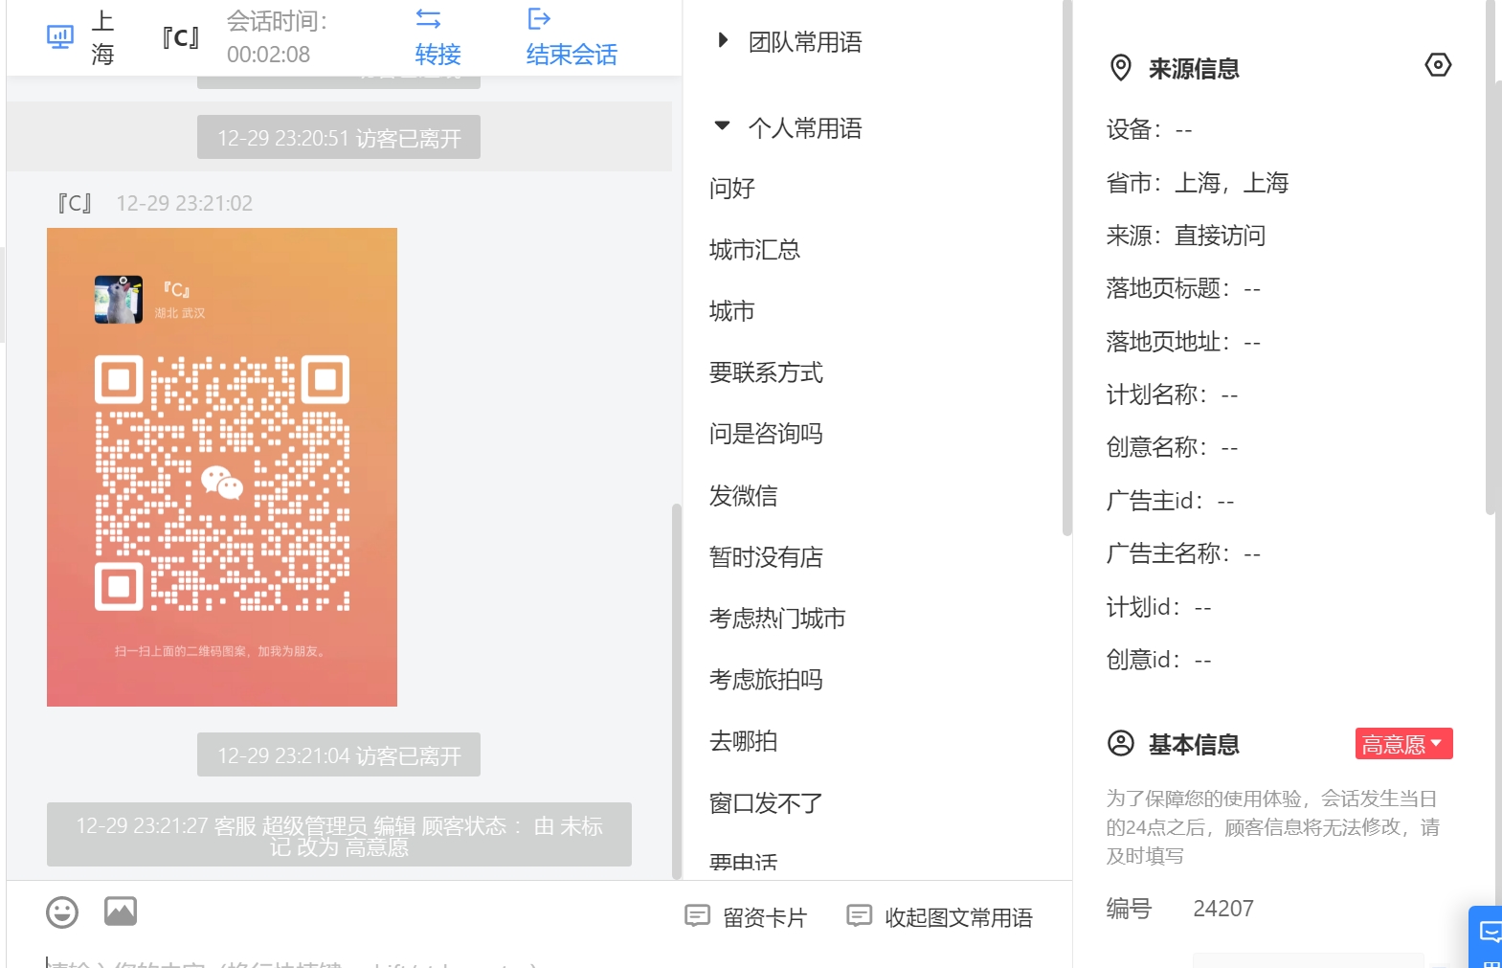Click the 设备: -- row
This screenshot has width=1502, height=968.
(1149, 129)
